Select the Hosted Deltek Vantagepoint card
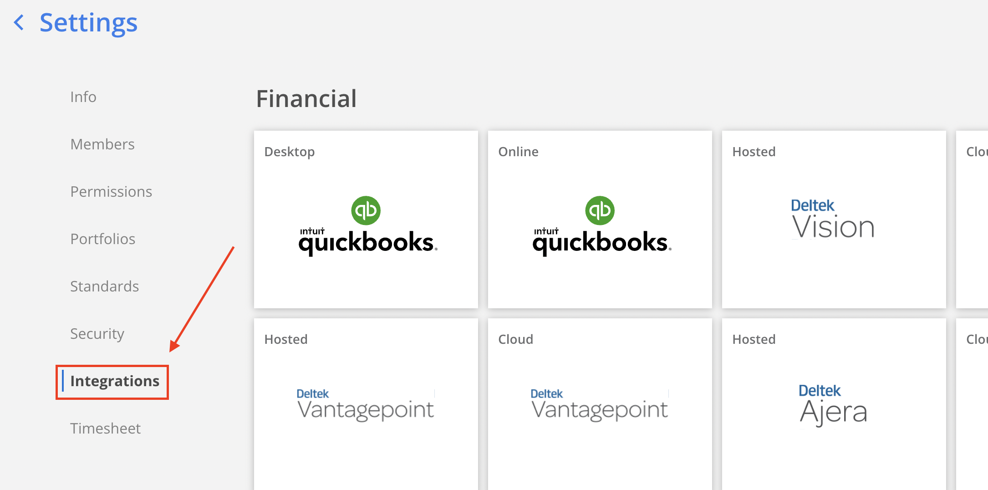Image resolution: width=988 pixels, height=490 pixels. point(366,404)
